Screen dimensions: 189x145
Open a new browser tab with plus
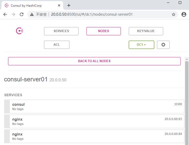[69, 5]
